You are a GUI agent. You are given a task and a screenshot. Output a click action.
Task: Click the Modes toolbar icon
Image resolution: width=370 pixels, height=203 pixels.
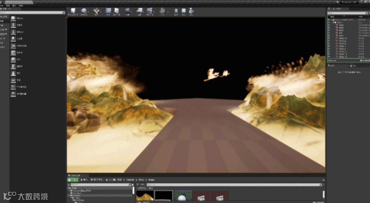(x=96, y=11)
